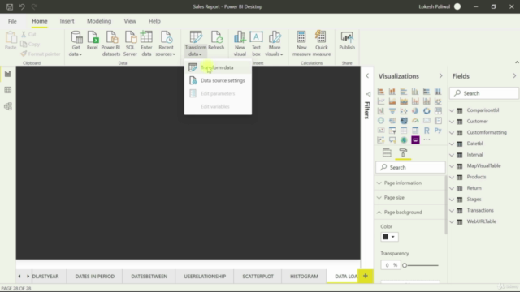520x292 pixels.
Task: Open the Fields well tab icon
Action: [387, 152]
